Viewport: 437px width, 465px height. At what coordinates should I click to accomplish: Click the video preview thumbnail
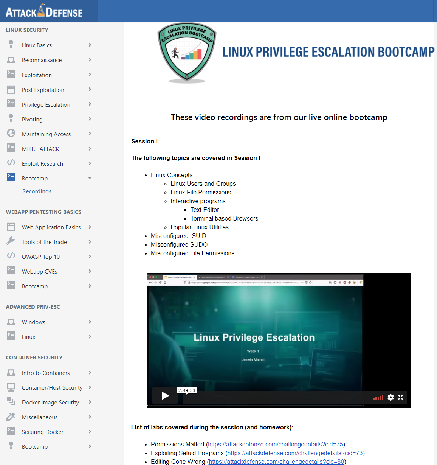279,340
